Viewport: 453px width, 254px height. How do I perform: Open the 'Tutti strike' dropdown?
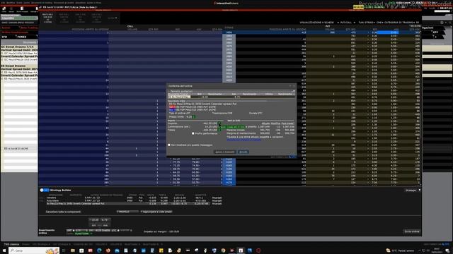click(366, 23)
